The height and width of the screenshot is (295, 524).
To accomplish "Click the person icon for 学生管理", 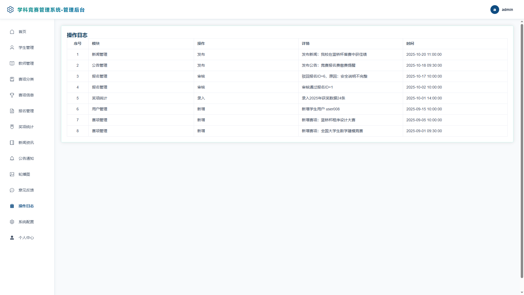I will pos(12,48).
